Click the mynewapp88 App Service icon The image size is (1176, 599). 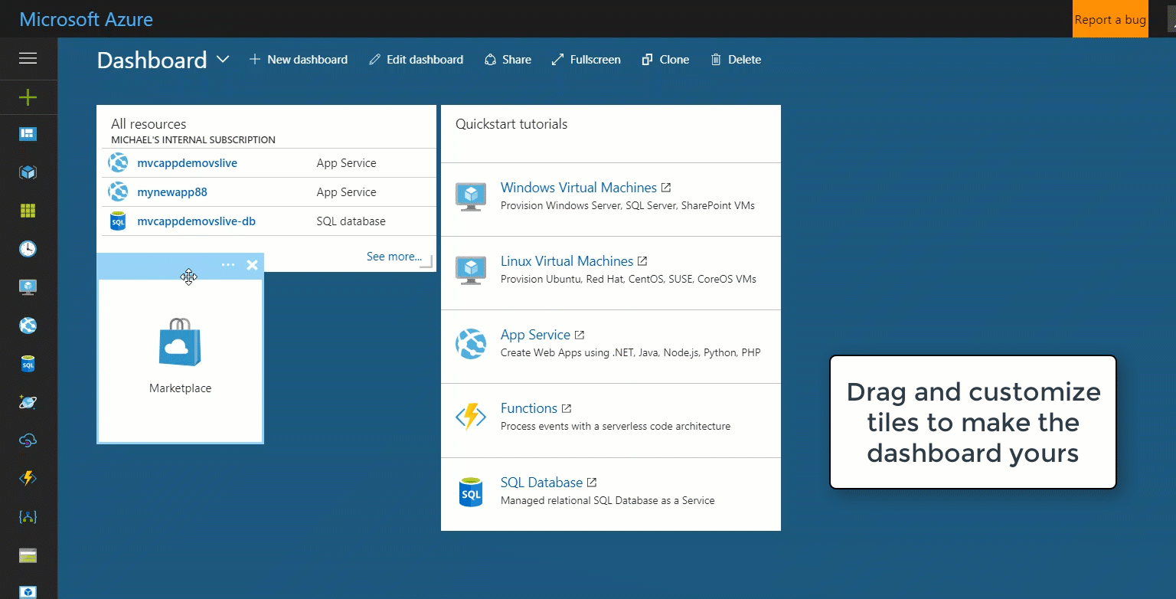(118, 192)
